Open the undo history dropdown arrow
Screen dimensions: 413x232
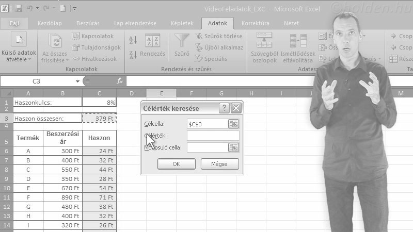click(37, 8)
